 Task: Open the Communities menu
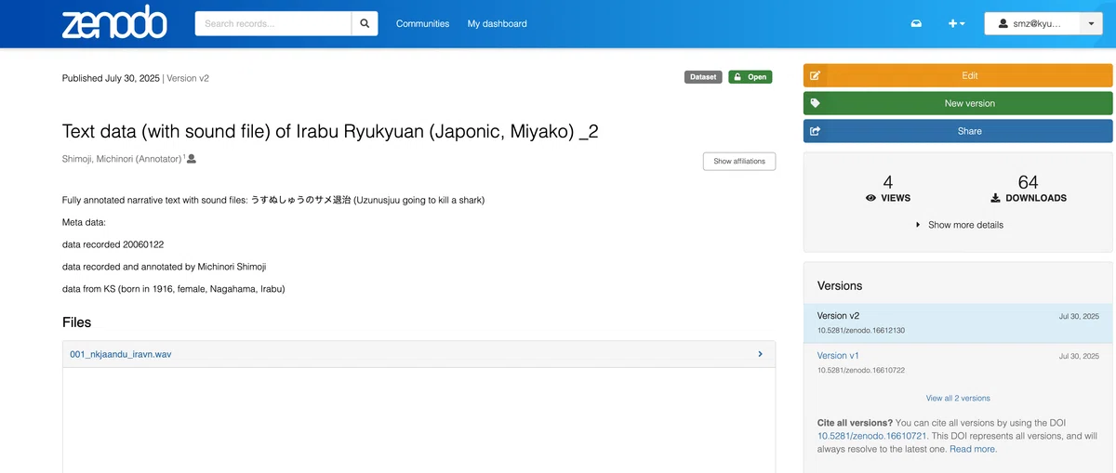point(422,23)
